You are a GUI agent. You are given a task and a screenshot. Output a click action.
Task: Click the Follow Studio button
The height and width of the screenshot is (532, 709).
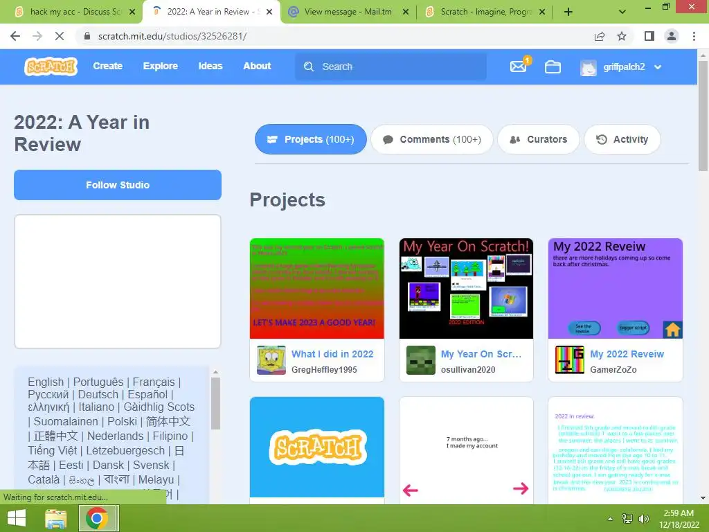118,185
